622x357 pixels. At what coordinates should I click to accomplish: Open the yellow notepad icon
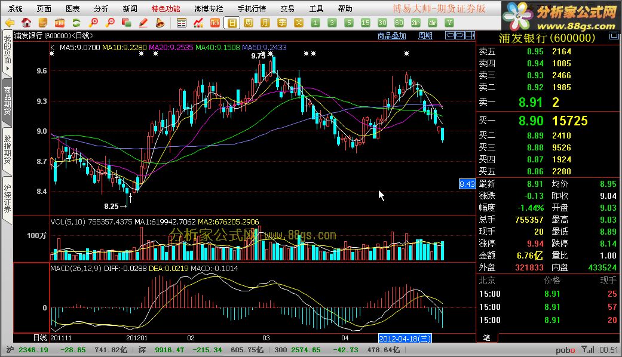(43, 23)
